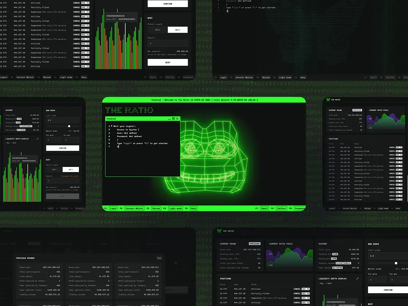Hit Reload in top-left dashboard's bottom bar
Screen dimensions: 408x306
point(47,77)
